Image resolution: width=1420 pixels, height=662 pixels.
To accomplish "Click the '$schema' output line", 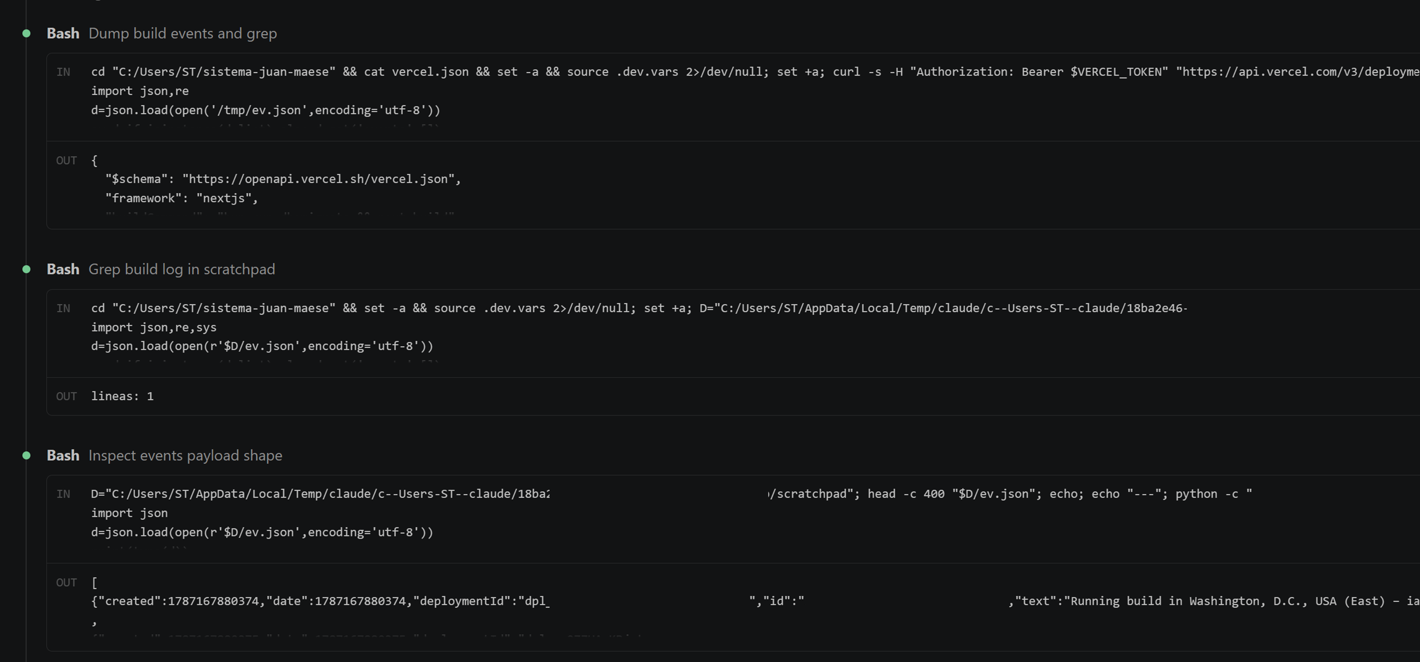I will point(283,179).
